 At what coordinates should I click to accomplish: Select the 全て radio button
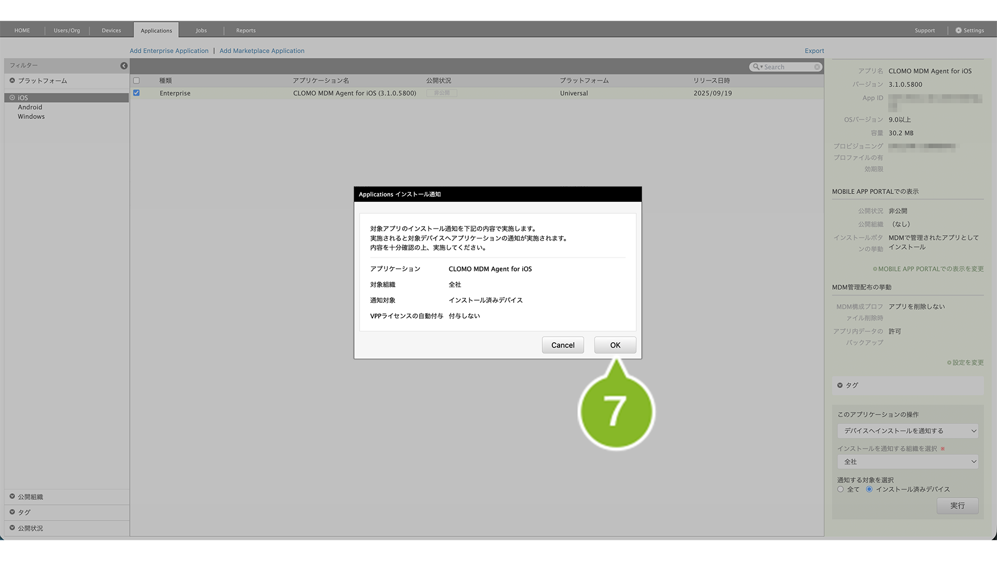(840, 489)
